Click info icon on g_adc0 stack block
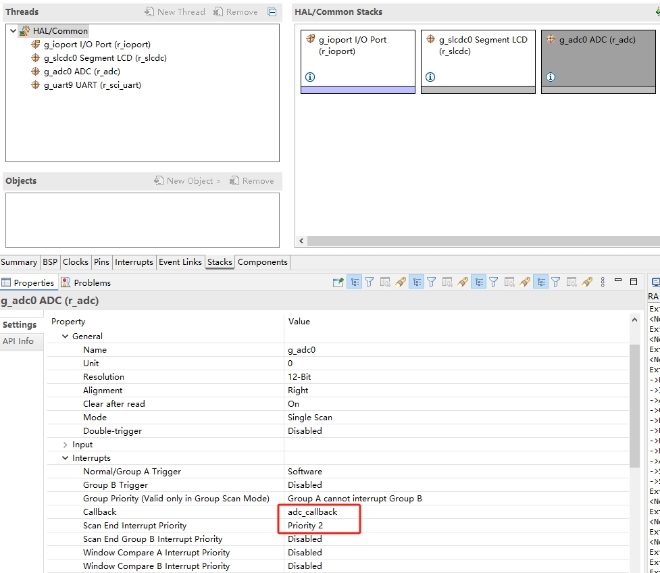Screen dimensions: 660x573 (551, 76)
